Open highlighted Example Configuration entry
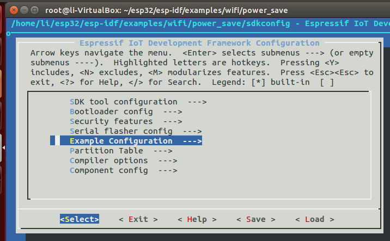This screenshot has height=241, width=390. click(x=126, y=140)
